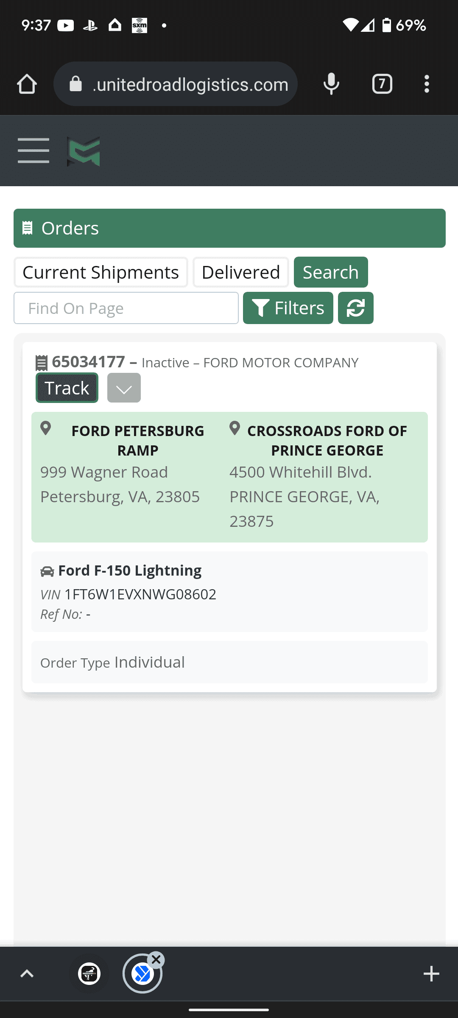Viewport: 458px width, 1018px height.
Task: Expand order 65034177 details chevron
Action: pyautogui.click(x=124, y=388)
